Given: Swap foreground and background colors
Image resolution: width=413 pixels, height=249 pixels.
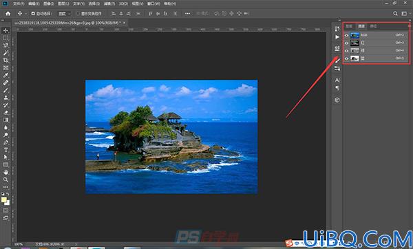Looking at the screenshot, I should (8, 194).
